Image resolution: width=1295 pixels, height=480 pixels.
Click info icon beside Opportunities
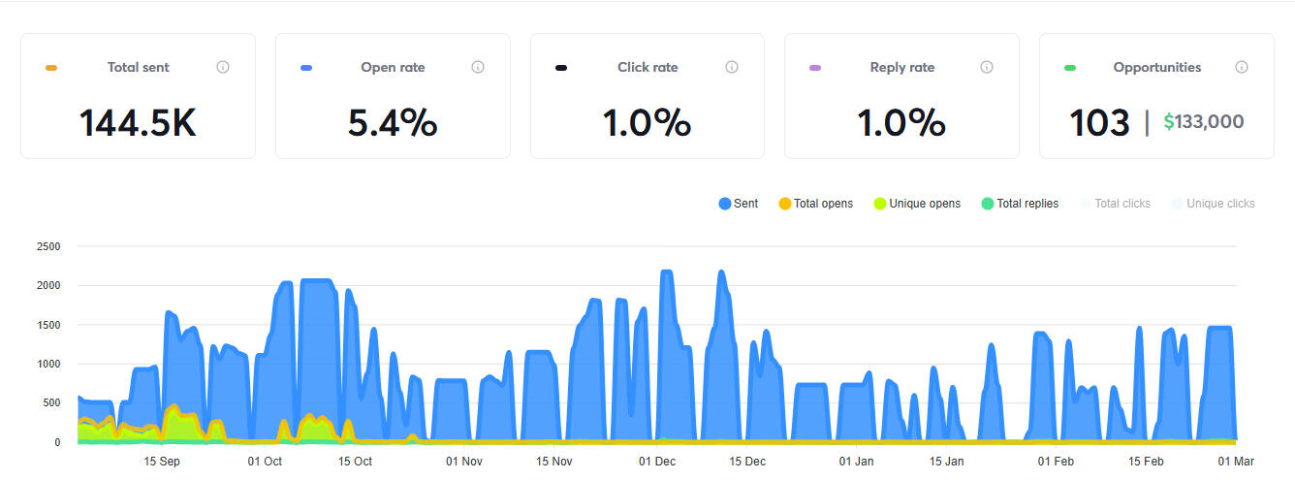(x=1242, y=68)
